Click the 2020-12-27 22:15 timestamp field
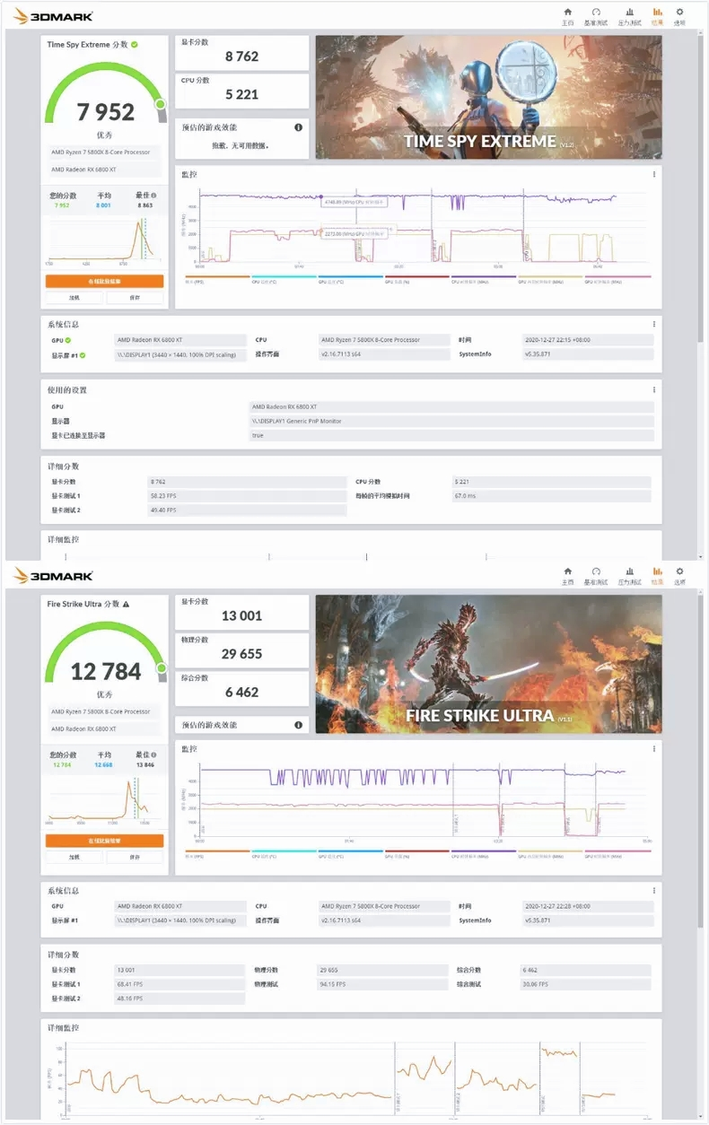This screenshot has width=709, height=1125. [588, 340]
